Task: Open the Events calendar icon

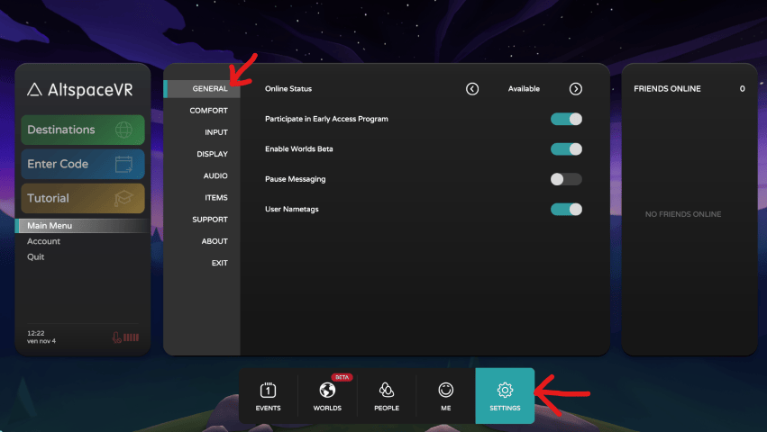Action: point(268,391)
